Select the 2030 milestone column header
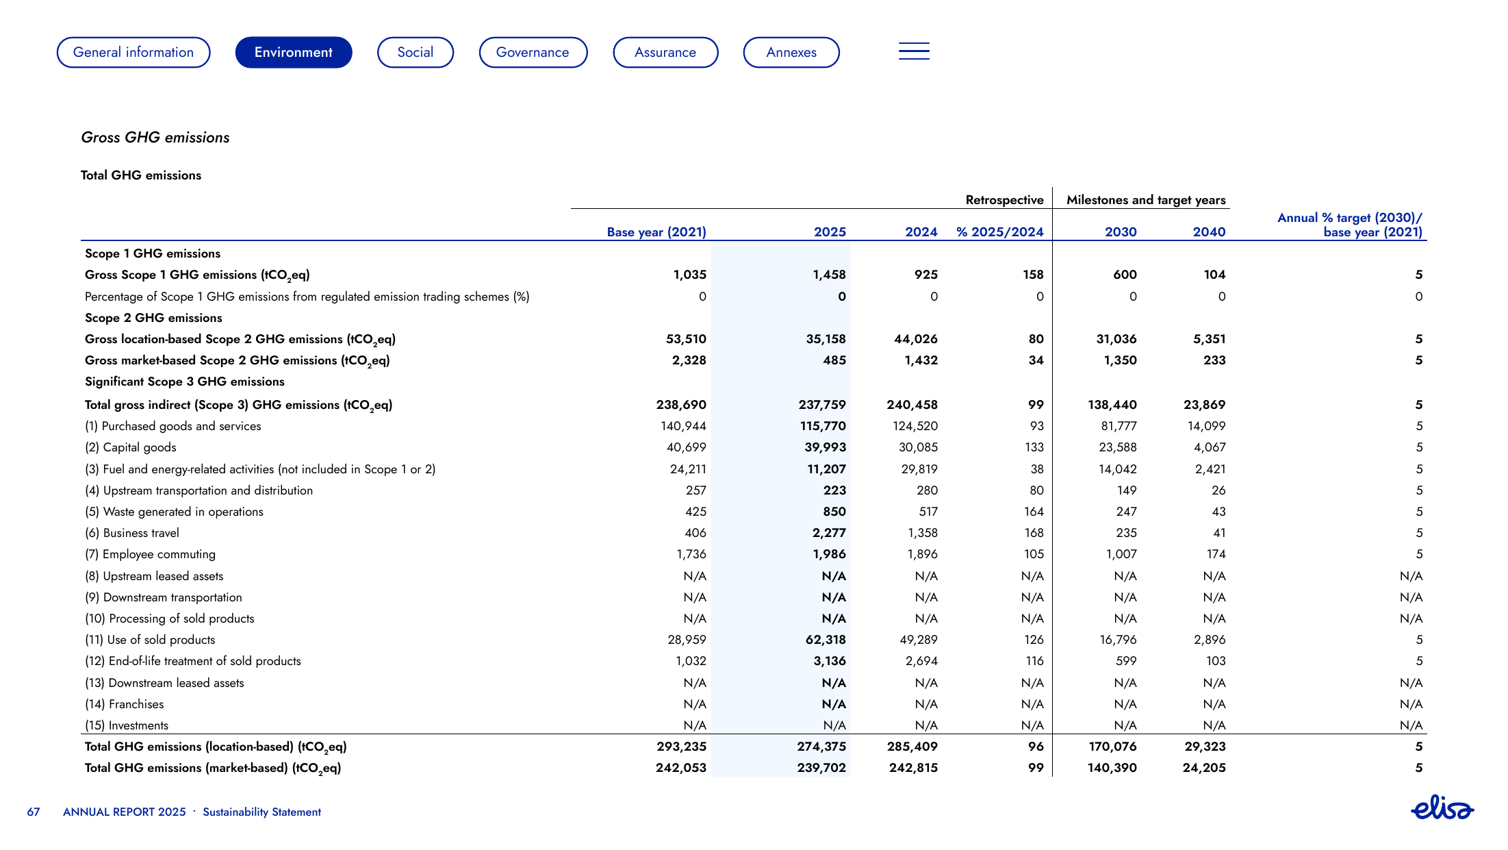This screenshot has height=850, width=1508. tap(1121, 232)
